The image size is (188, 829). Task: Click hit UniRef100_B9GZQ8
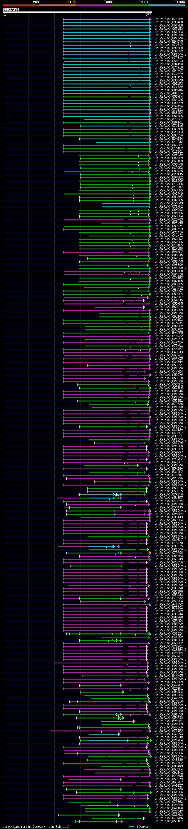pyautogui.click(x=169, y=271)
